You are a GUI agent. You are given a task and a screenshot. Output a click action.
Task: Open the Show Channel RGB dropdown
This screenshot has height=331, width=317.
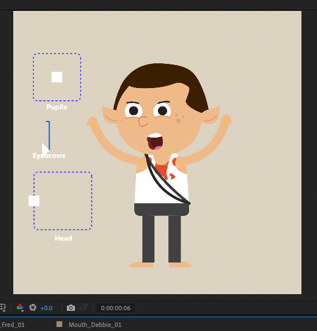(x=20, y=308)
